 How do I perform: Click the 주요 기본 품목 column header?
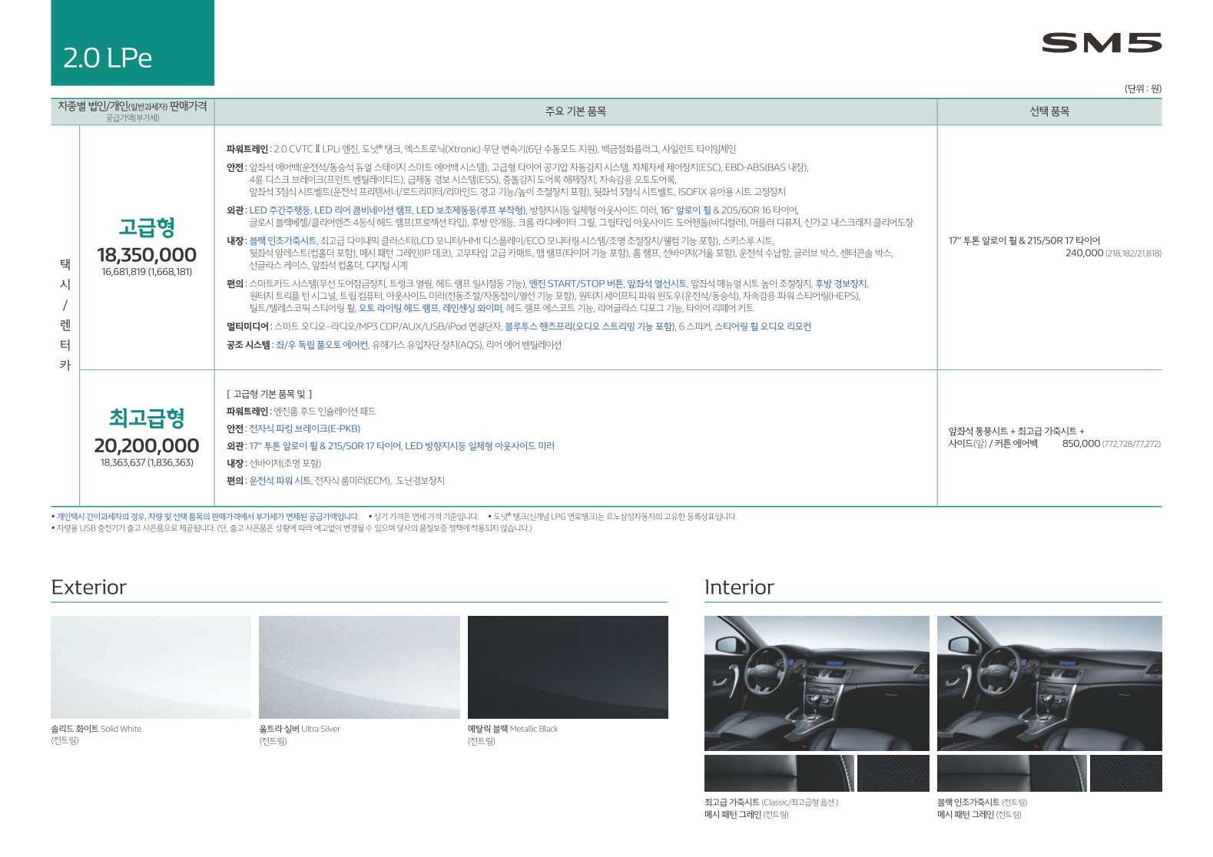pos(575,111)
